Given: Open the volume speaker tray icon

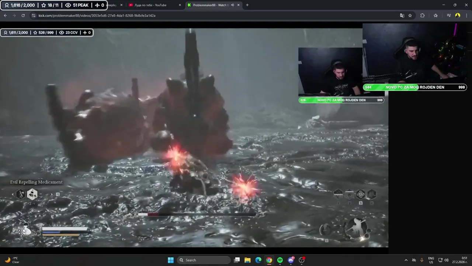Looking at the screenshot, I should point(446,260).
